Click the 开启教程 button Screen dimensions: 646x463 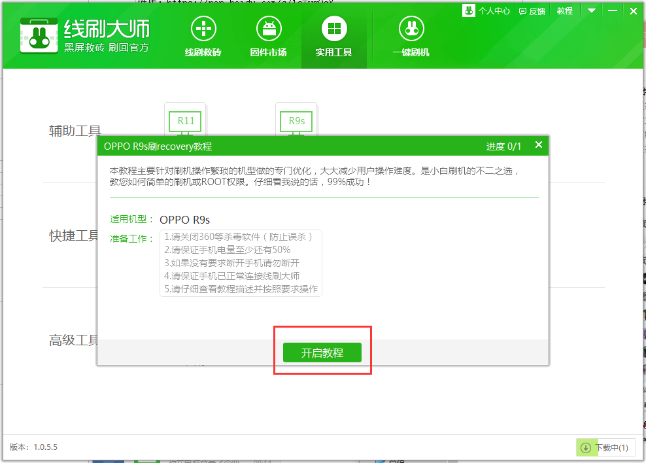tap(322, 352)
